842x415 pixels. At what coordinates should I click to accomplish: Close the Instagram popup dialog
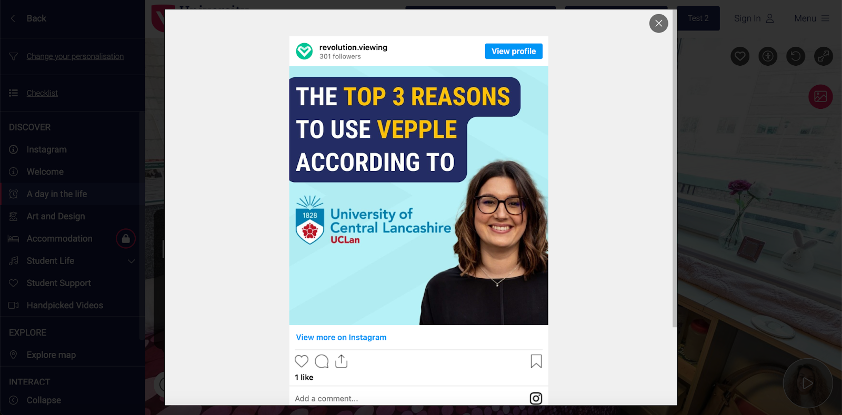(x=658, y=23)
